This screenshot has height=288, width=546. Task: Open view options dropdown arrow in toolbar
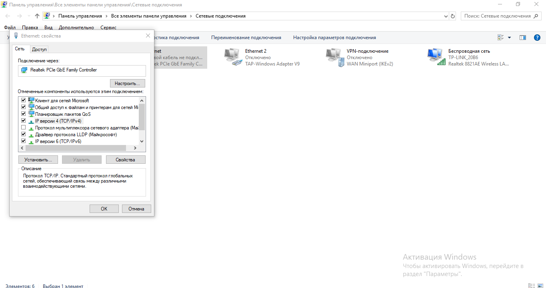click(x=509, y=38)
